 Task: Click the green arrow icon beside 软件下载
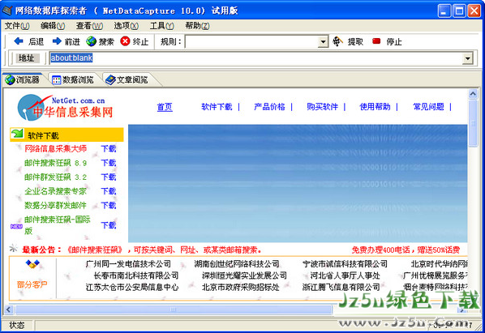tap(17, 134)
